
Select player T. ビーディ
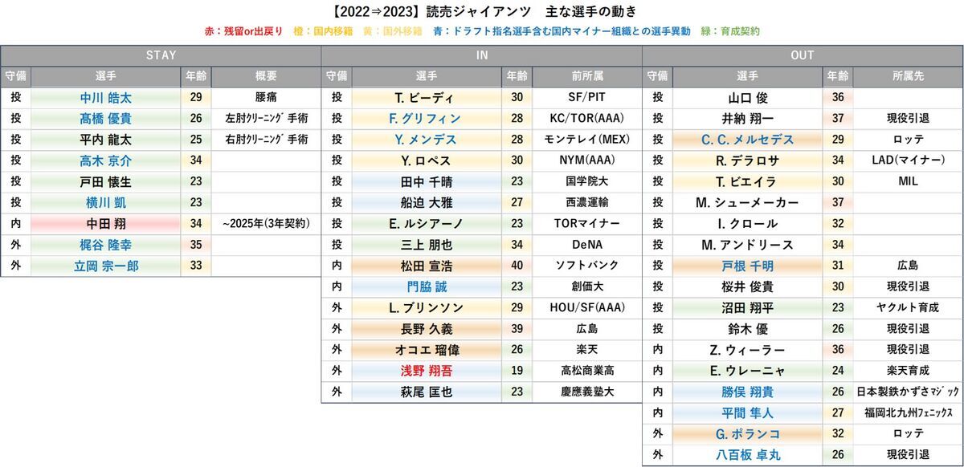click(x=424, y=98)
